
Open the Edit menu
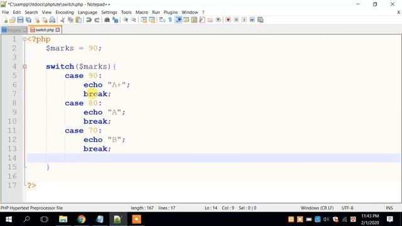[17, 13]
